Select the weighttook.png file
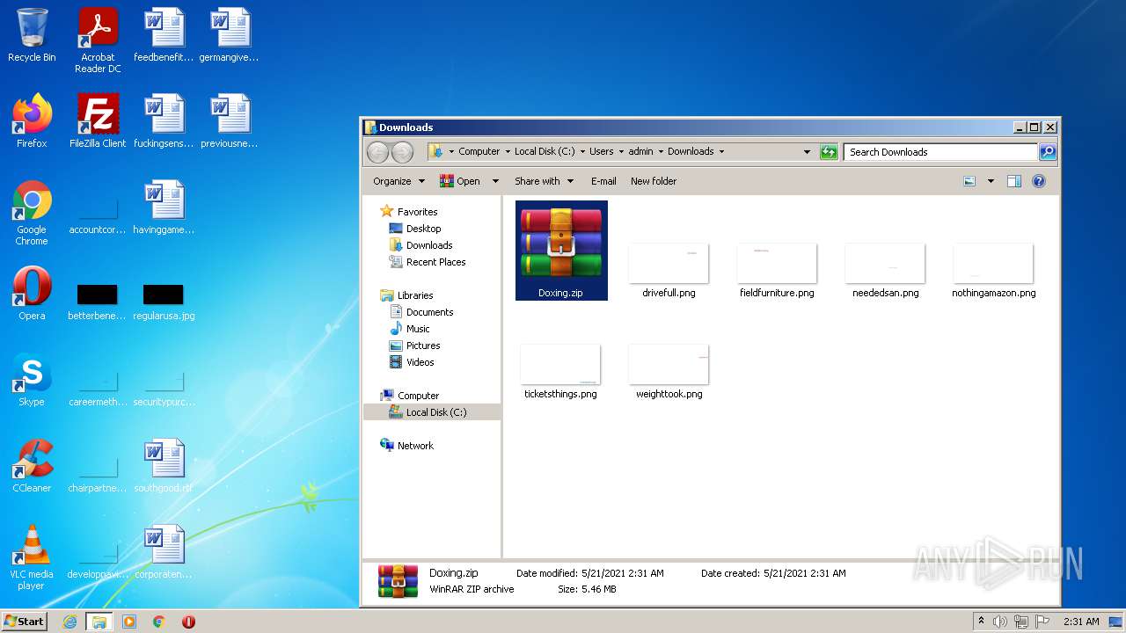Screen dimensions: 1126x633 point(669,373)
